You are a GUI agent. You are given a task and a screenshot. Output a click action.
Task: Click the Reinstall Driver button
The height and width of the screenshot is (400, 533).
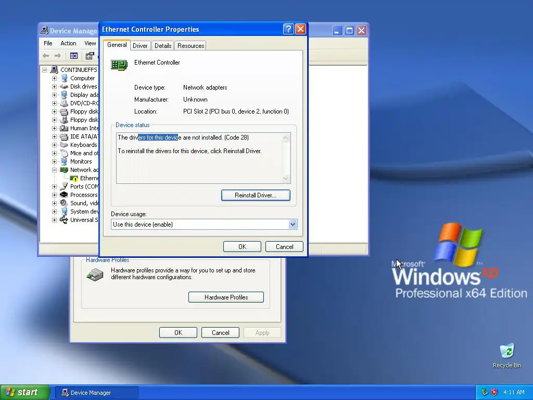[x=256, y=195]
